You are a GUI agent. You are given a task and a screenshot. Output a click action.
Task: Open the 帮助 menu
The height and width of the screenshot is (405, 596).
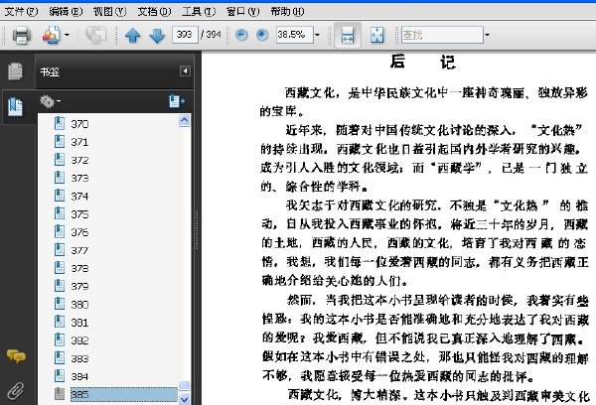point(287,12)
